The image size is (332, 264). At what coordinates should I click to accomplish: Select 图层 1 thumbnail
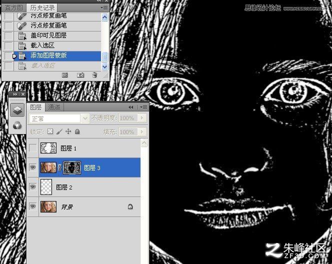48,148
